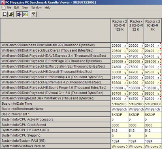Click the columns filter toolbar icon

[x=19, y=14]
